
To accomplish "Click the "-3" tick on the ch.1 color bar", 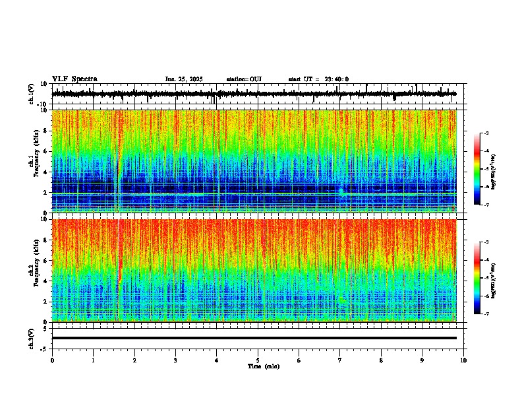I will click(486, 133).
